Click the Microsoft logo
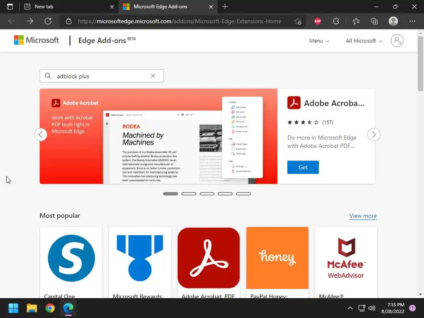 pos(36,40)
